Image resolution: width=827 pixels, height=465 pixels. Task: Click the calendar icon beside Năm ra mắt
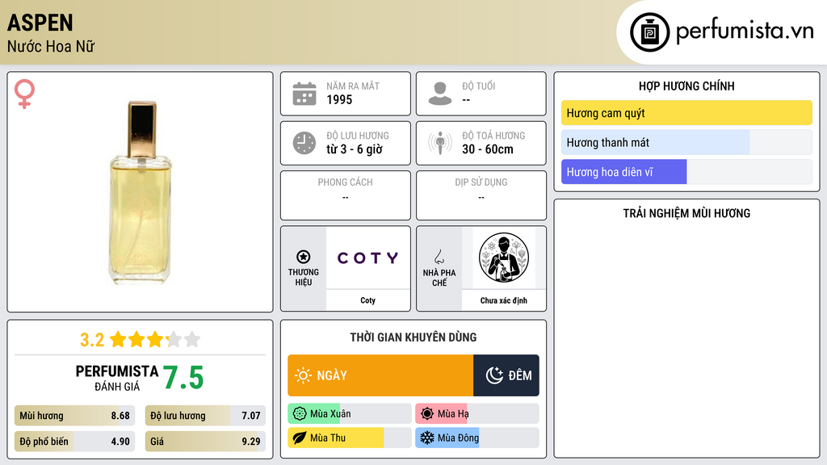(304, 94)
